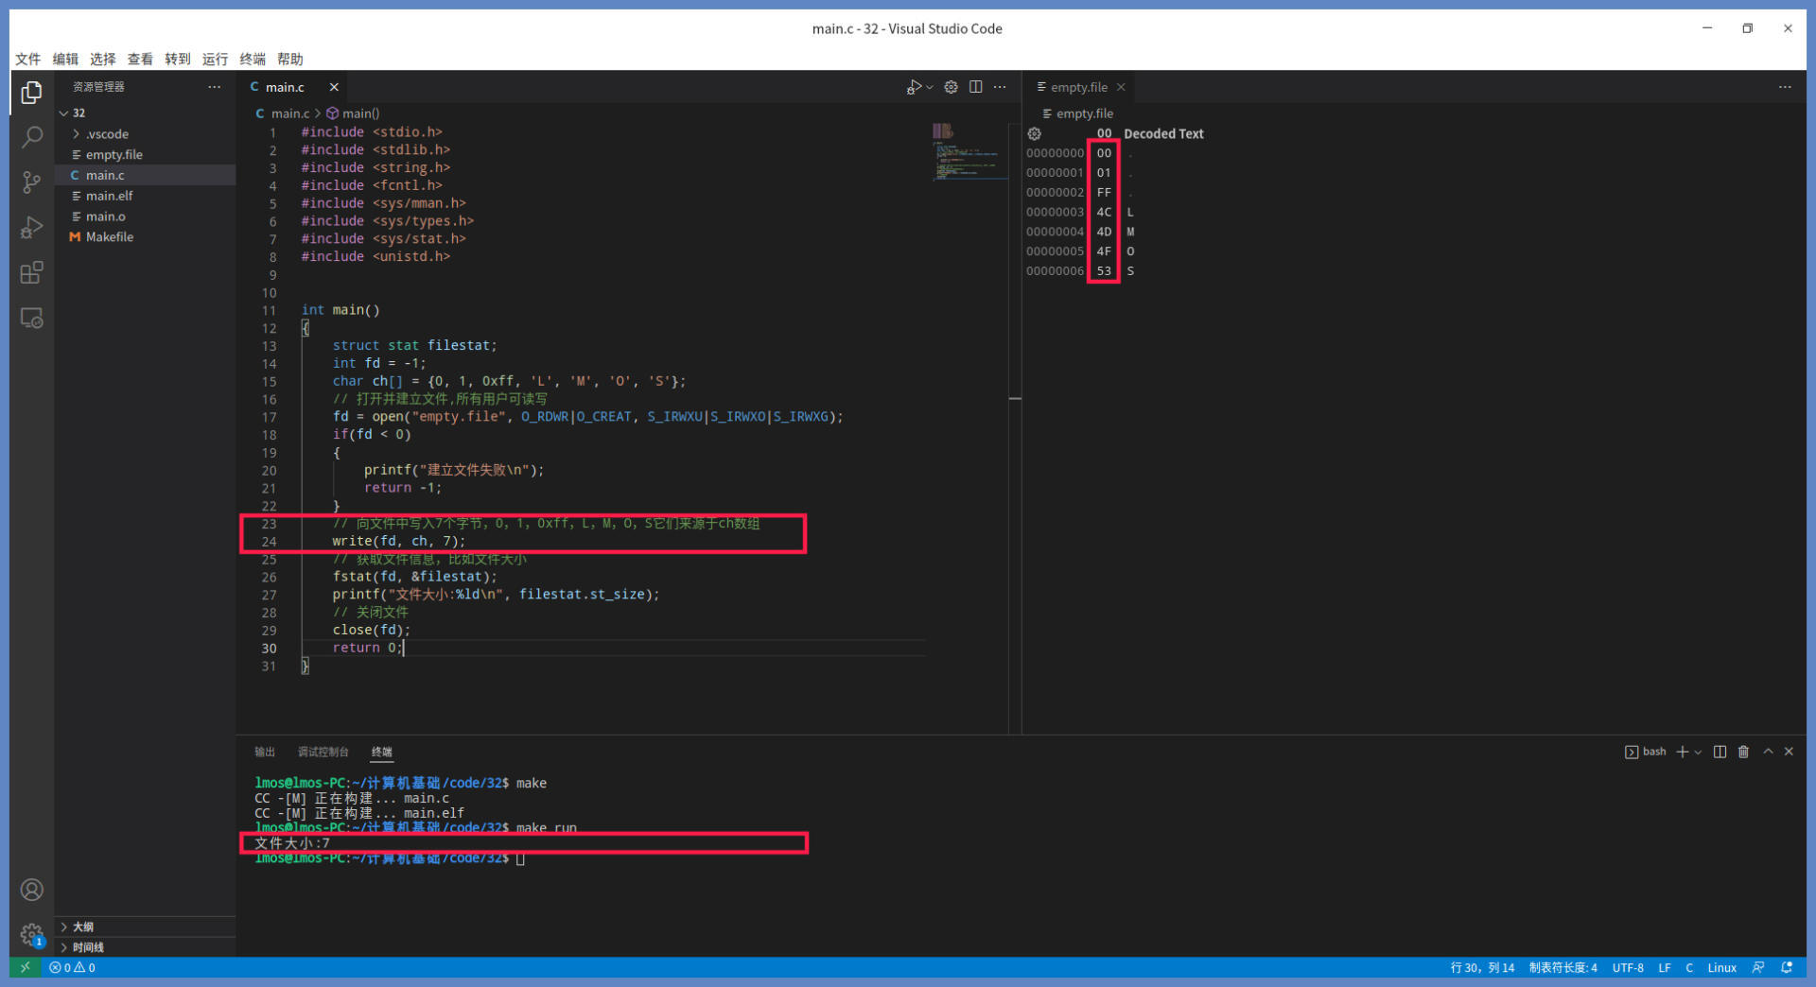
Task: Open the 终端 menu in menu bar
Action: coord(253,59)
